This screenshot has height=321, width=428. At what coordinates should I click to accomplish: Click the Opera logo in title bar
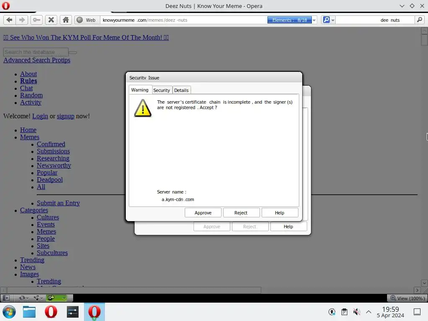click(6, 6)
